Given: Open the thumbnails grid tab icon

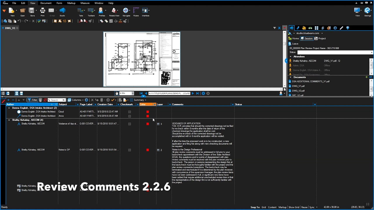Looking at the screenshot, I should coord(316,28).
